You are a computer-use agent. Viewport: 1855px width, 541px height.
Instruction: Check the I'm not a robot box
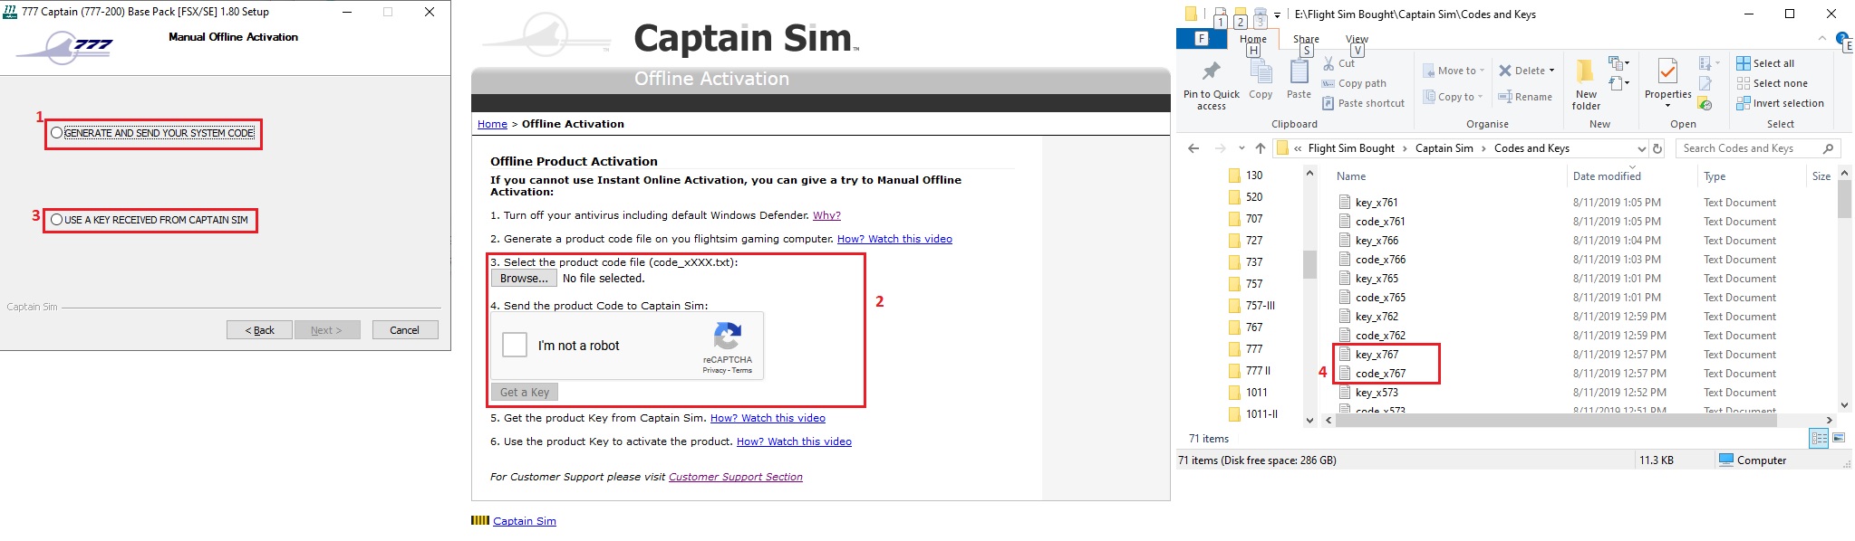[x=515, y=345]
